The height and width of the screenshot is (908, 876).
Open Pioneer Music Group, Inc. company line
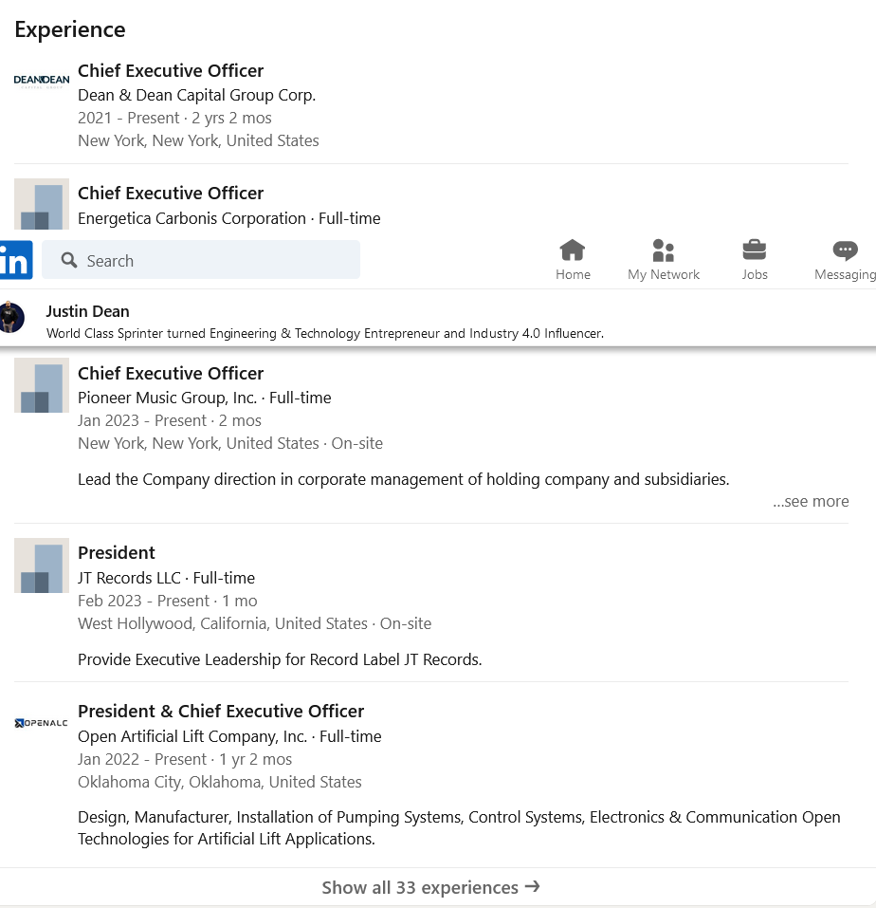pos(205,398)
